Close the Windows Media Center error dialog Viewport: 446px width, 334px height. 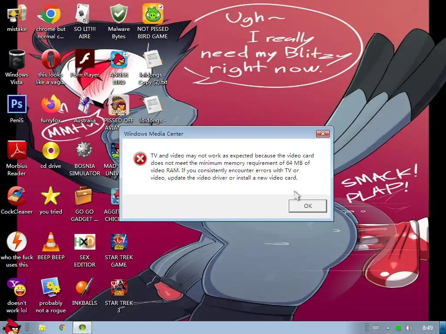pyautogui.click(x=323, y=134)
